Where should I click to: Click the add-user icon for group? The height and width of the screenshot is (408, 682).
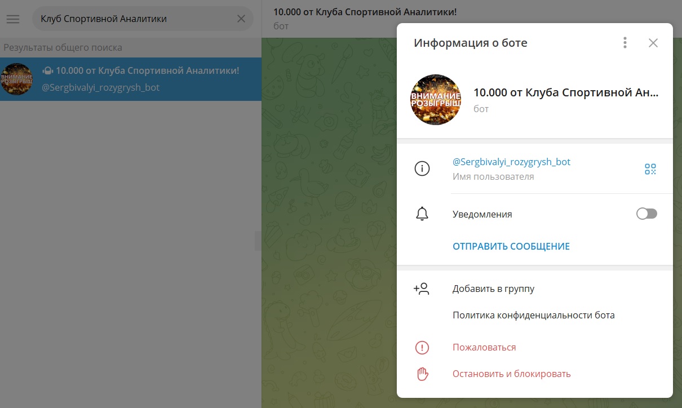pos(422,289)
